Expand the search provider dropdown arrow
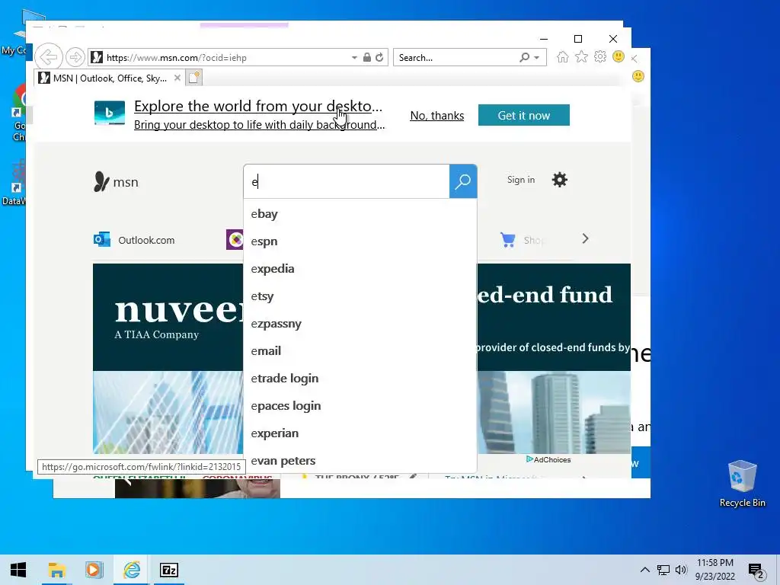The image size is (780, 585). pos(537,58)
